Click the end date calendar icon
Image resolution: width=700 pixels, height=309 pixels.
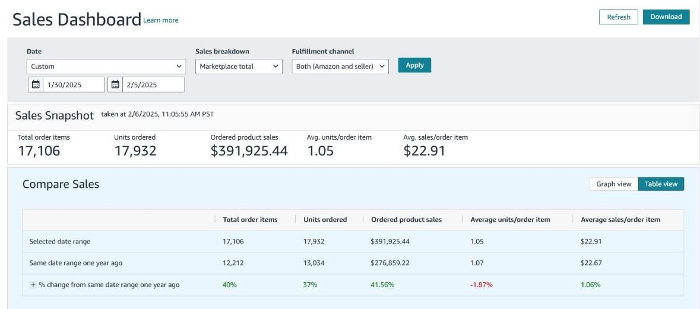pyautogui.click(x=115, y=85)
